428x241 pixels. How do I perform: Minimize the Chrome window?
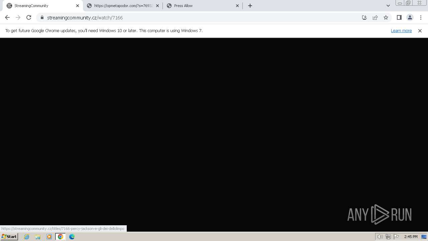point(400,3)
